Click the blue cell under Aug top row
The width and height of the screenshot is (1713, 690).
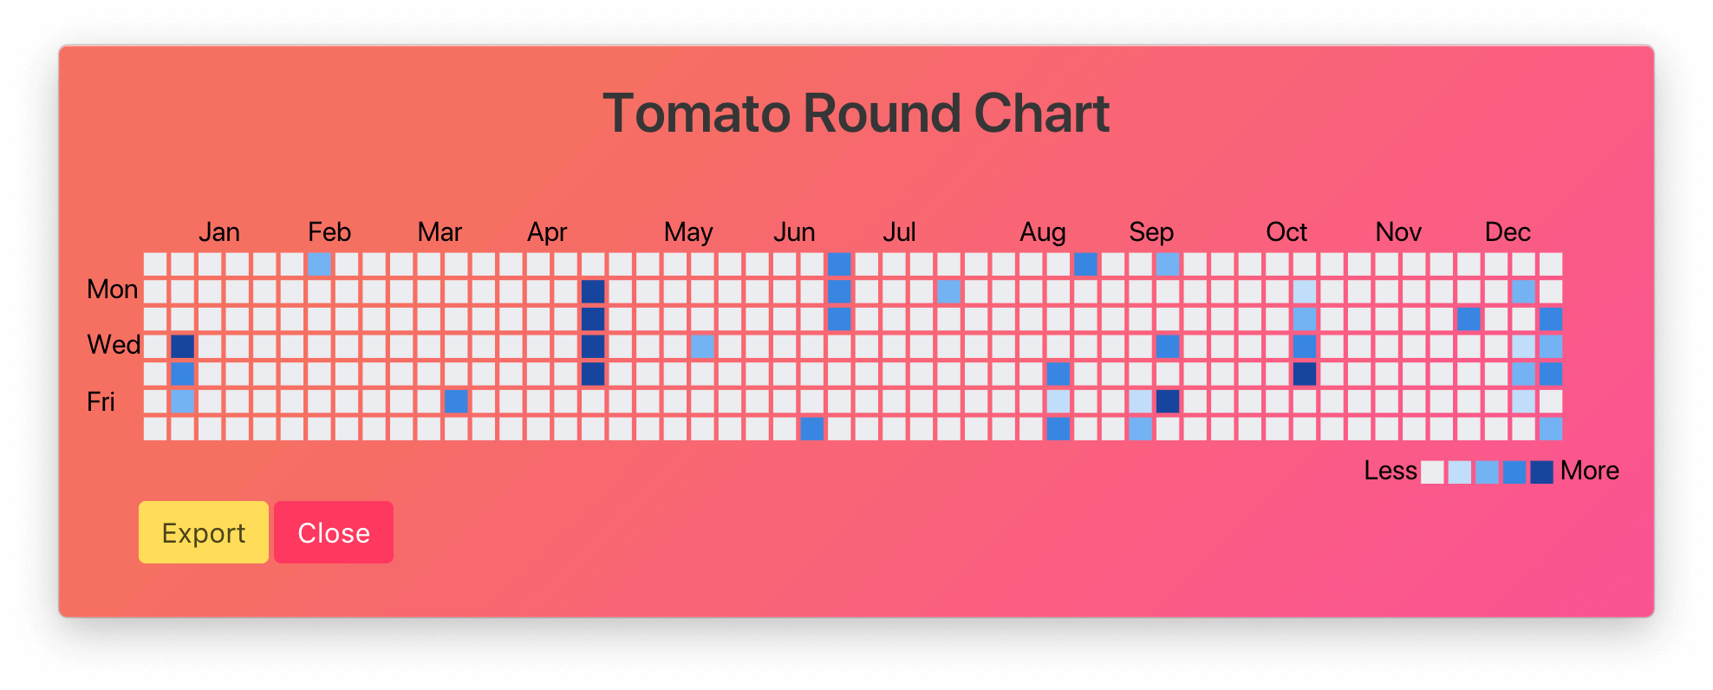tap(1084, 264)
